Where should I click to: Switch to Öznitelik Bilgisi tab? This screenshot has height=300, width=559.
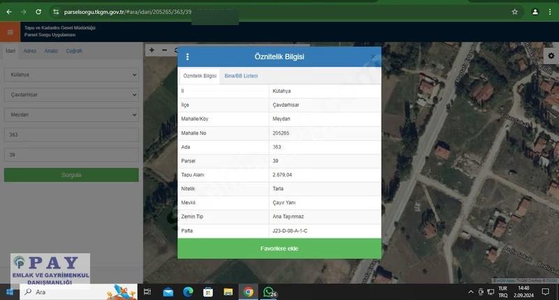click(200, 76)
